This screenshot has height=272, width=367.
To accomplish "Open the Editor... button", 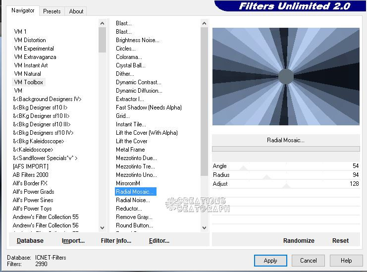I will [159, 241].
